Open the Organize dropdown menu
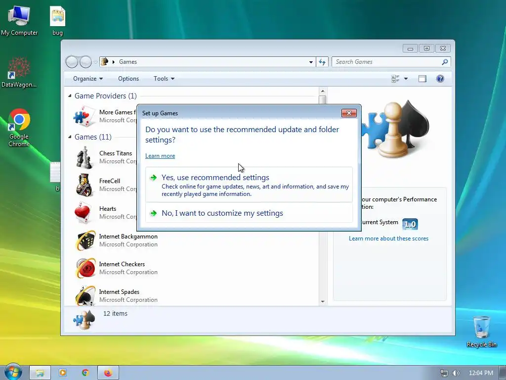Image resolution: width=506 pixels, height=380 pixels. click(88, 79)
